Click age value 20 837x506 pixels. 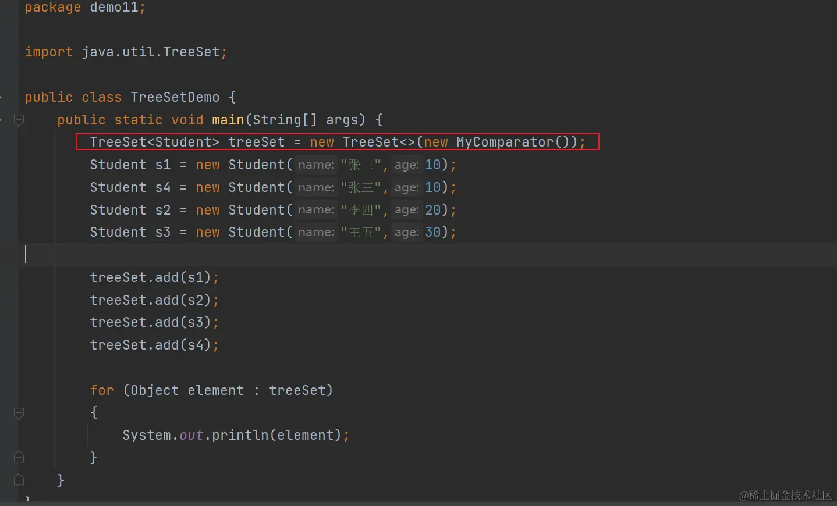click(433, 210)
